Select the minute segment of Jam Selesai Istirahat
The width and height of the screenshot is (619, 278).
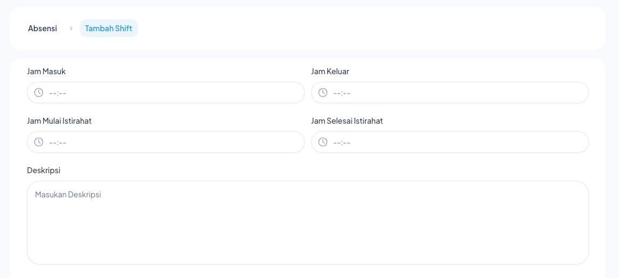click(347, 142)
